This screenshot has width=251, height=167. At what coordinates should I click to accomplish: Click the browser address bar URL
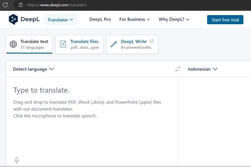(57, 5)
